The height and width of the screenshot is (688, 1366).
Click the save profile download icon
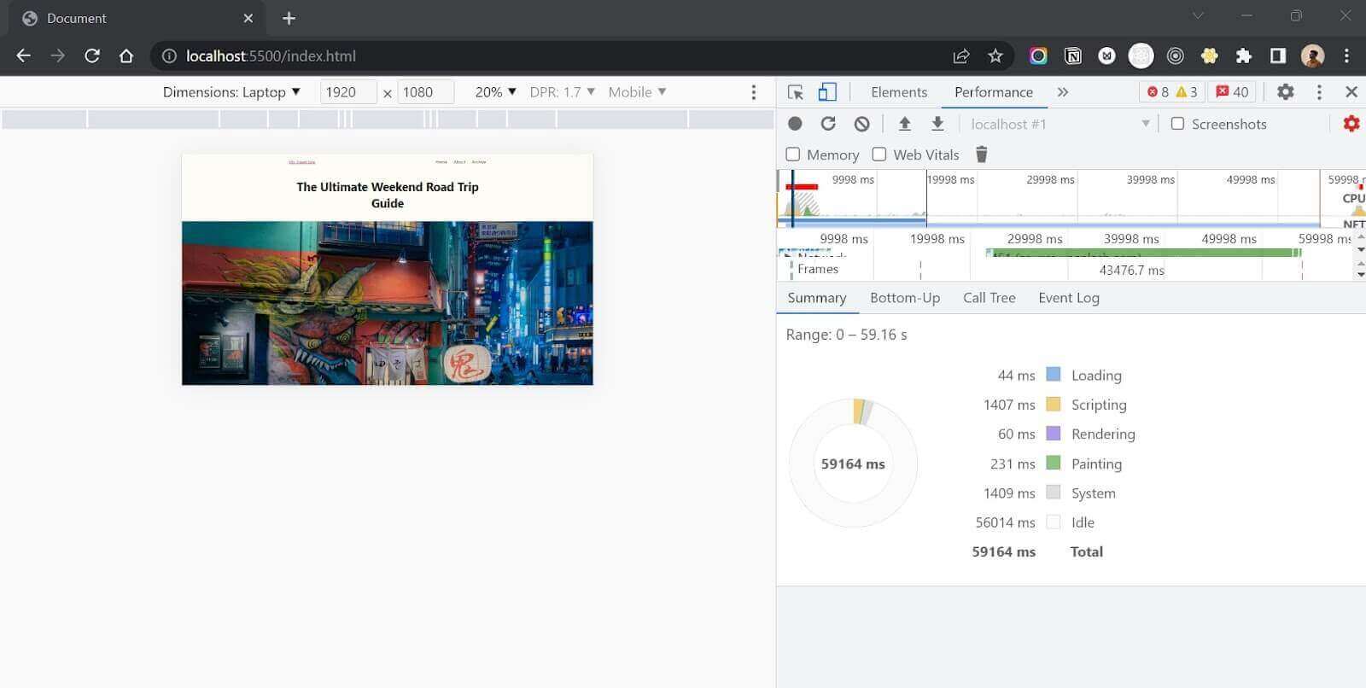pos(937,124)
